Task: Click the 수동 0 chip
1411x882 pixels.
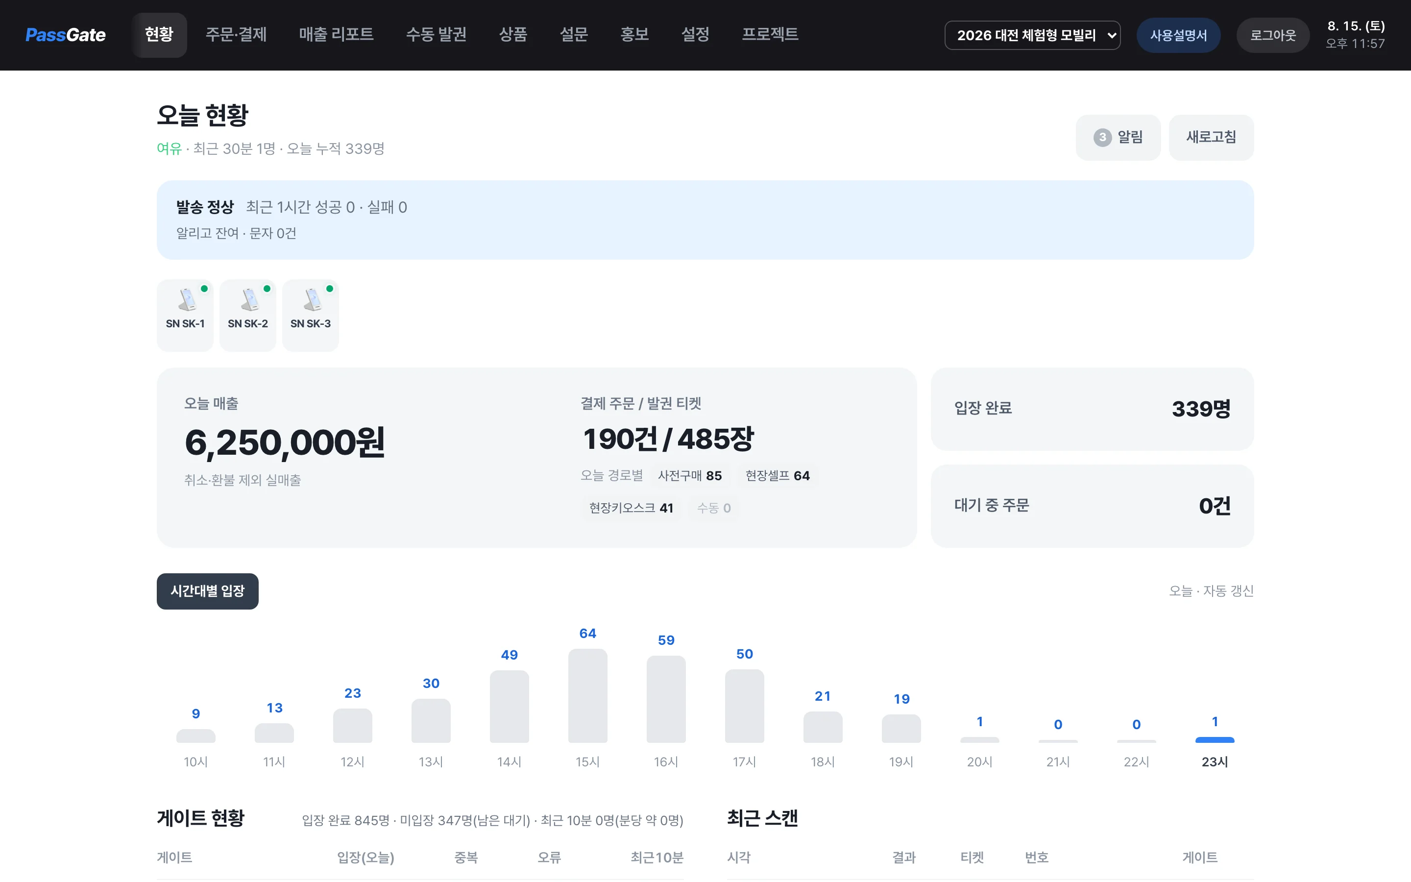Action: tap(714, 508)
